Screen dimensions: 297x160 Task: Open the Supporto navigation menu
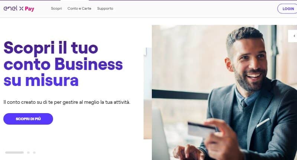[105, 9]
